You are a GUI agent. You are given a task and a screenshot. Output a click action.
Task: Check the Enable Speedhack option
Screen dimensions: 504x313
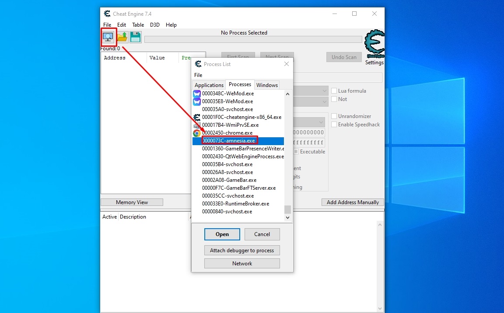coord(334,125)
